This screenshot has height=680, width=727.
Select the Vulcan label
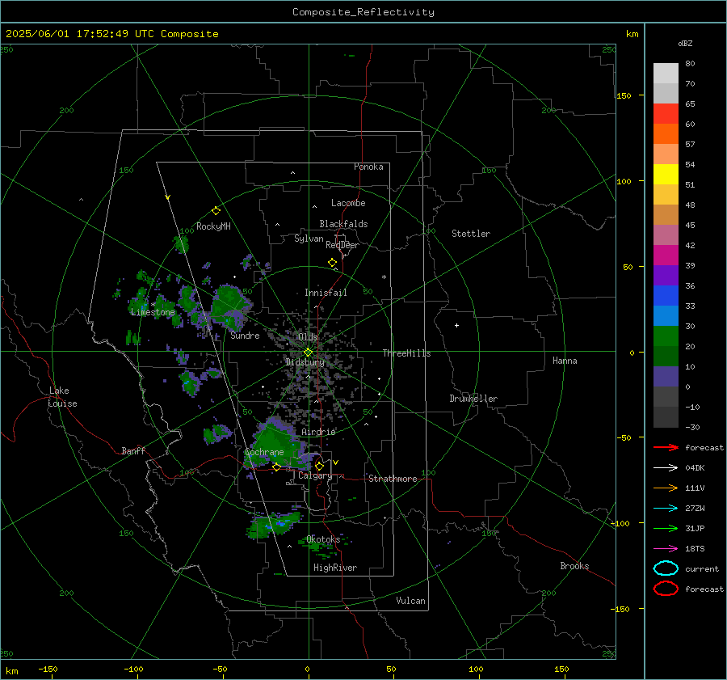411,601
